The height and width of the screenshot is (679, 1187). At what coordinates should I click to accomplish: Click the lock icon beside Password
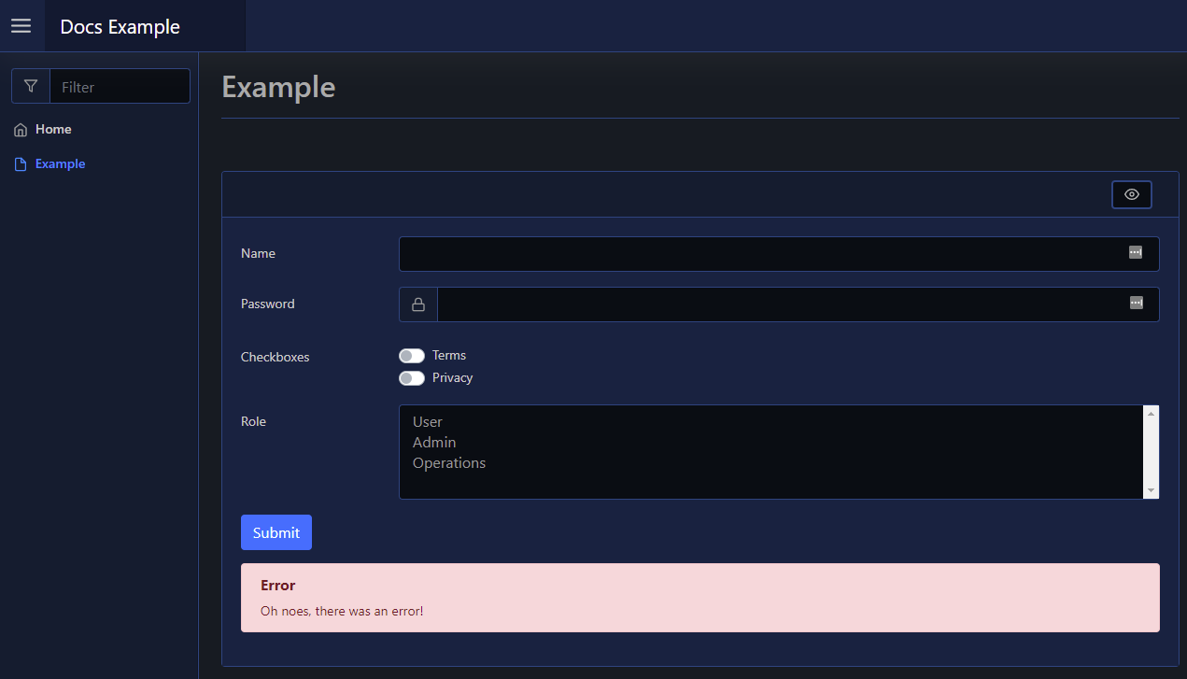418,304
